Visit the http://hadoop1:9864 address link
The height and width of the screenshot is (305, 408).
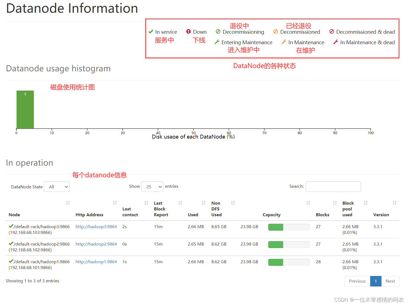pos(96,262)
